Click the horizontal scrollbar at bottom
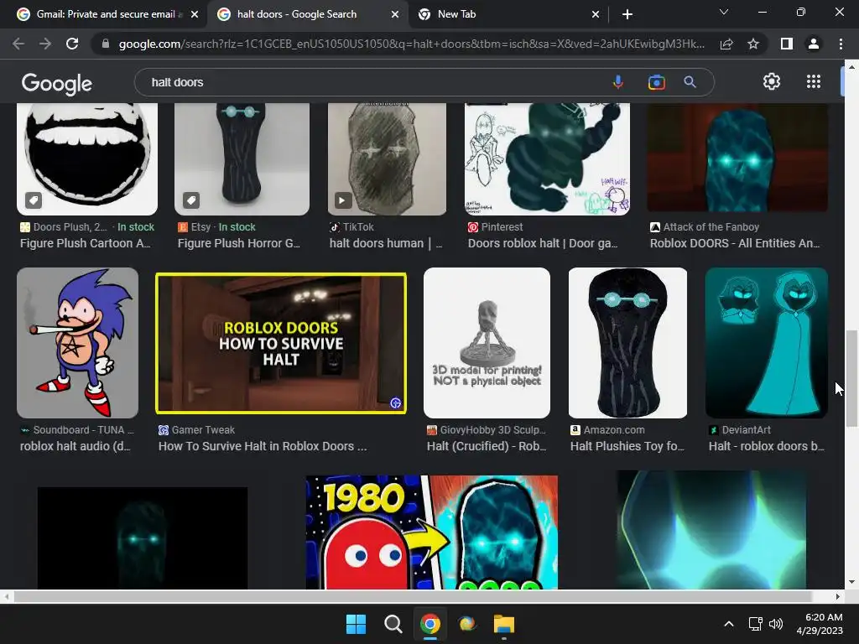The width and height of the screenshot is (859, 644). 413,596
